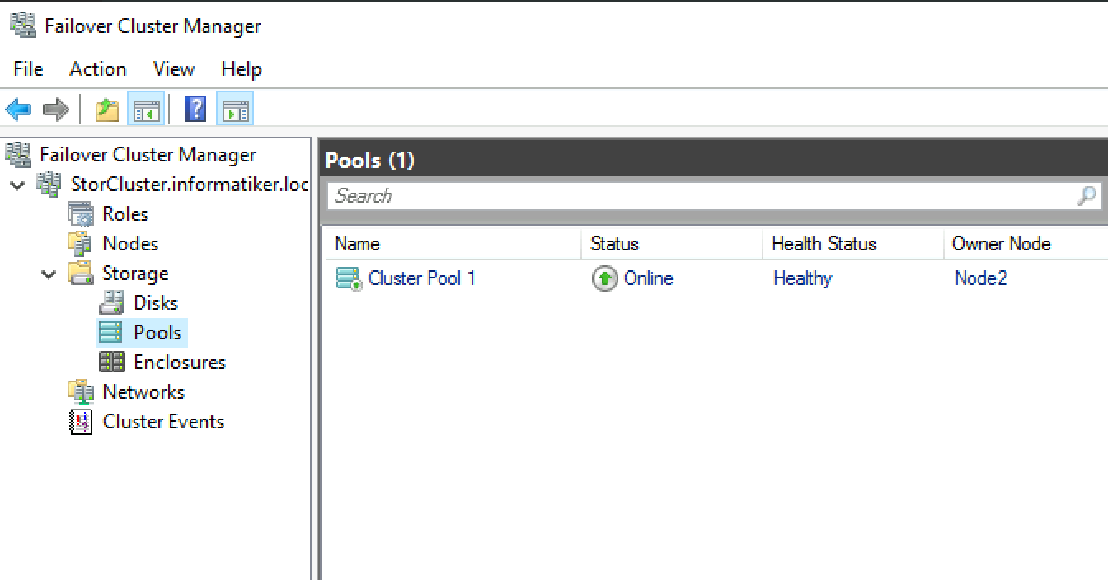Viewport: 1108px width, 580px height.
Task: Click the StorCluster cluster icon in tree
Action: [49, 185]
